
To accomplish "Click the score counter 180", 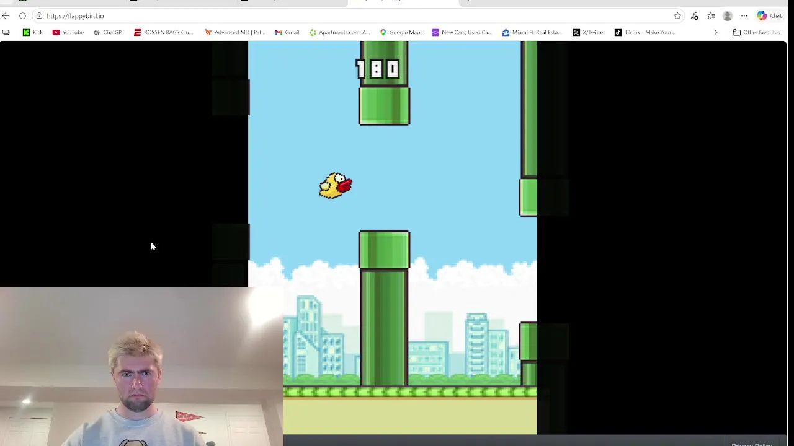I will pos(377,69).
